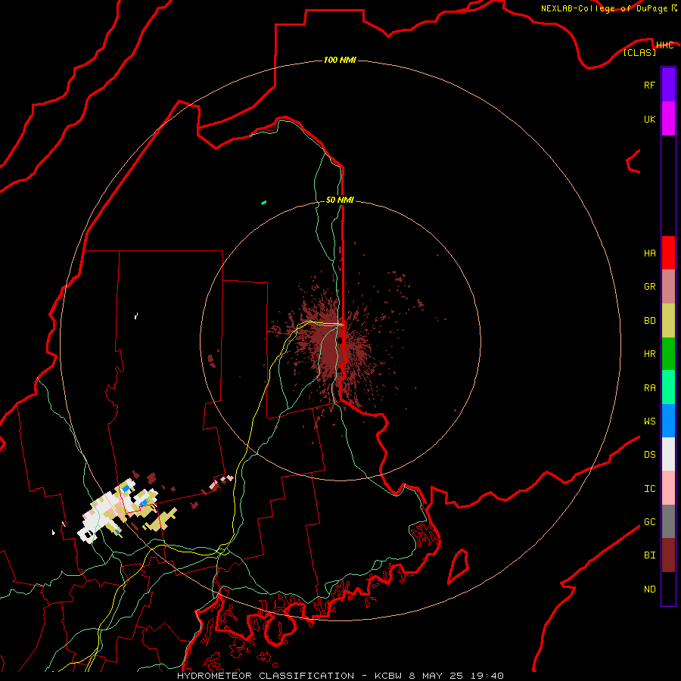This screenshot has height=681, width=681.
Task: Click the HR legend label
Action: tap(649, 354)
